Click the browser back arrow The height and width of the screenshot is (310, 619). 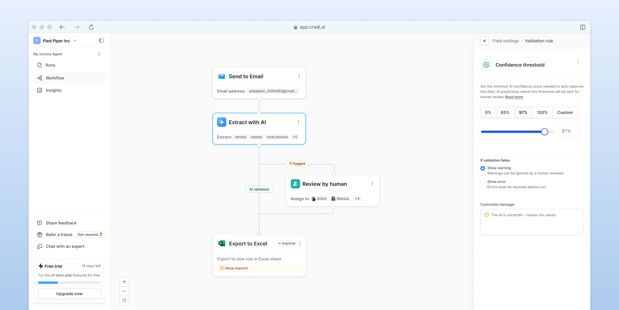[x=62, y=27]
